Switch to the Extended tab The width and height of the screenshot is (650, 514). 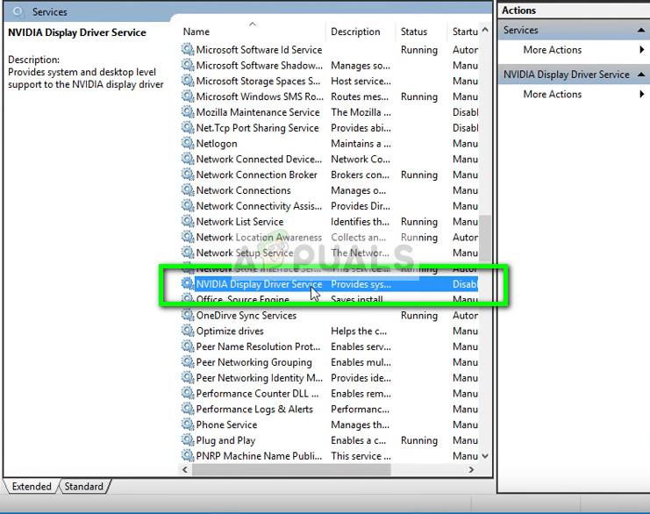coord(32,486)
